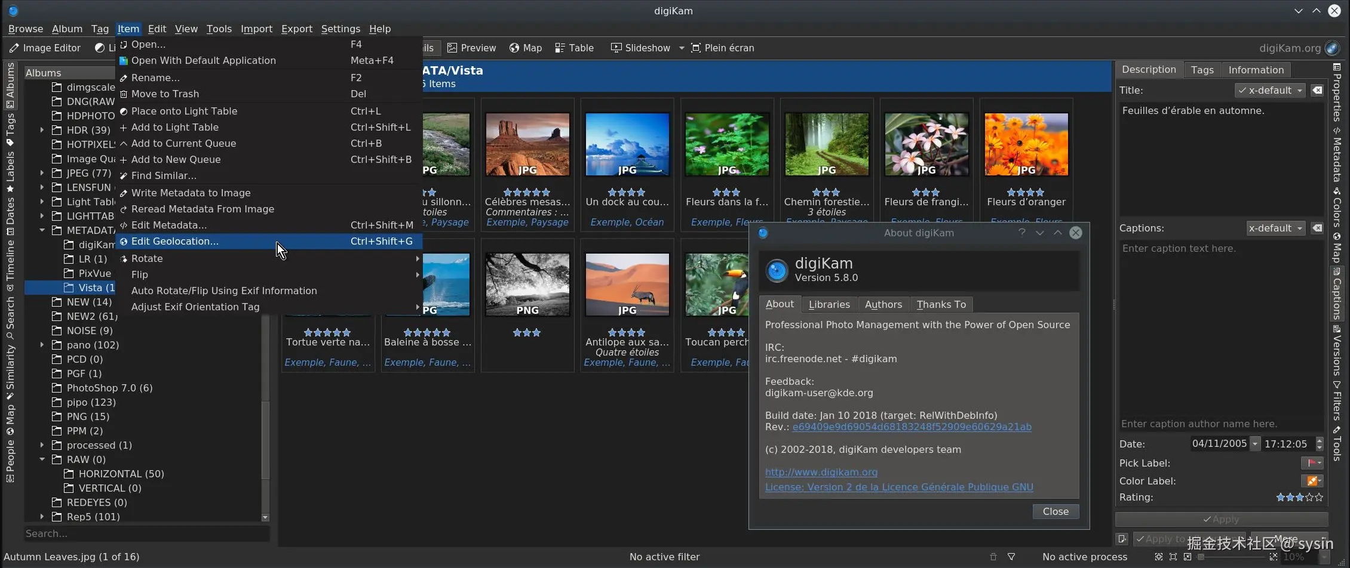Open the Table view
Viewport: 1350px width, 568px height.
574,48
